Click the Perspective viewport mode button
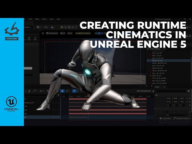 52,33
